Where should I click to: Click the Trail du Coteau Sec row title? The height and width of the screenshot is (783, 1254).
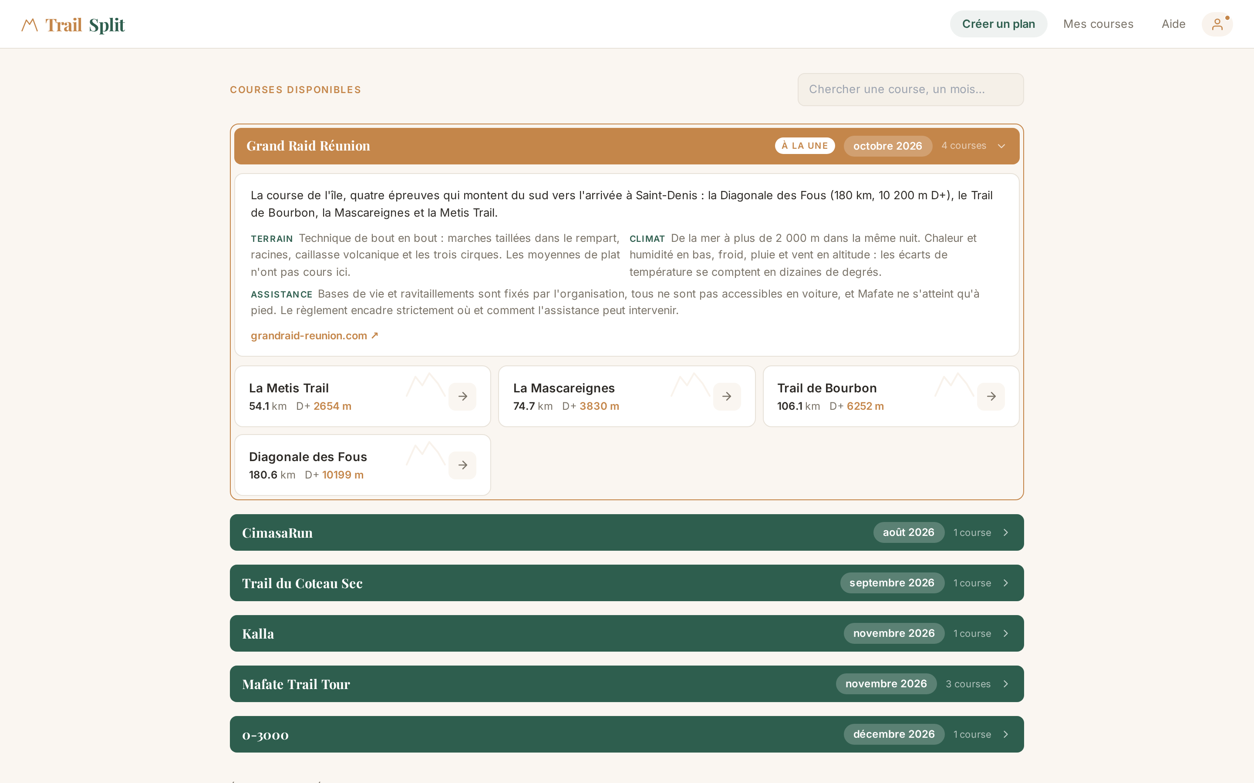point(302,584)
